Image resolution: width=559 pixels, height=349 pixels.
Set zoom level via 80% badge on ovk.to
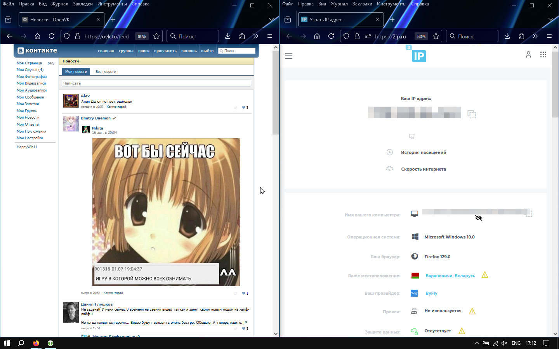pos(142,36)
